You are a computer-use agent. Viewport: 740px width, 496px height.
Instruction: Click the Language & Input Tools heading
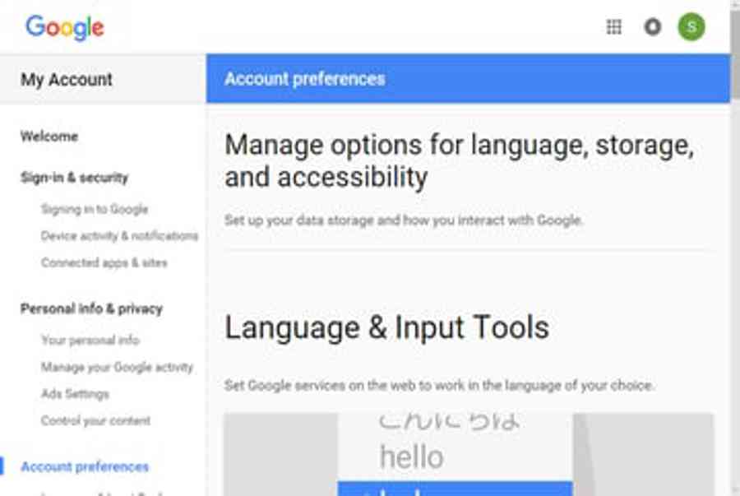pos(386,327)
